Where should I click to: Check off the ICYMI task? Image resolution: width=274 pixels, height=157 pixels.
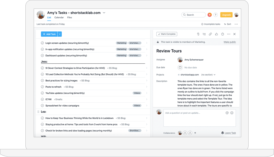tap(42, 99)
